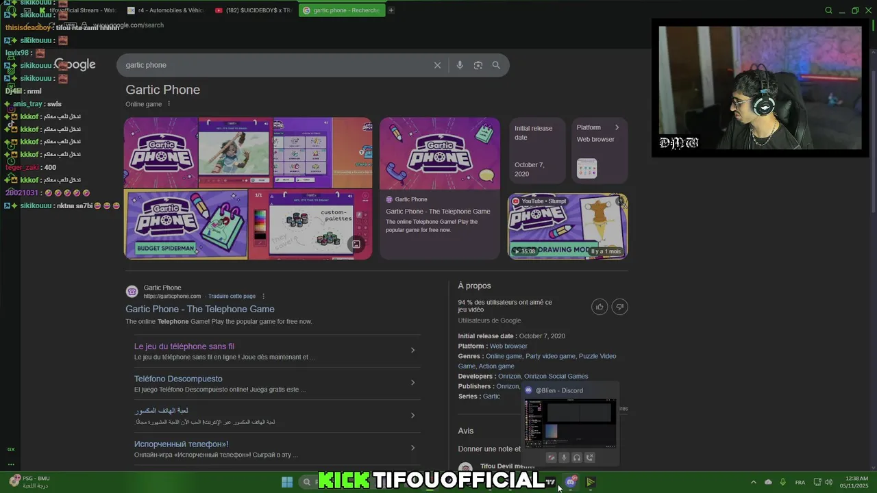
Task: Dislike the game with thumbs-down icon
Action: (619, 307)
